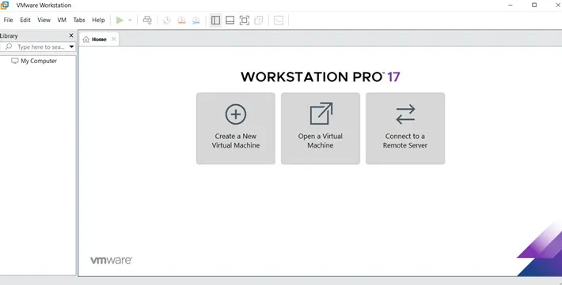Click the VMware Workstation title bar icon
This screenshot has width=562, height=285.
coord(5,5)
